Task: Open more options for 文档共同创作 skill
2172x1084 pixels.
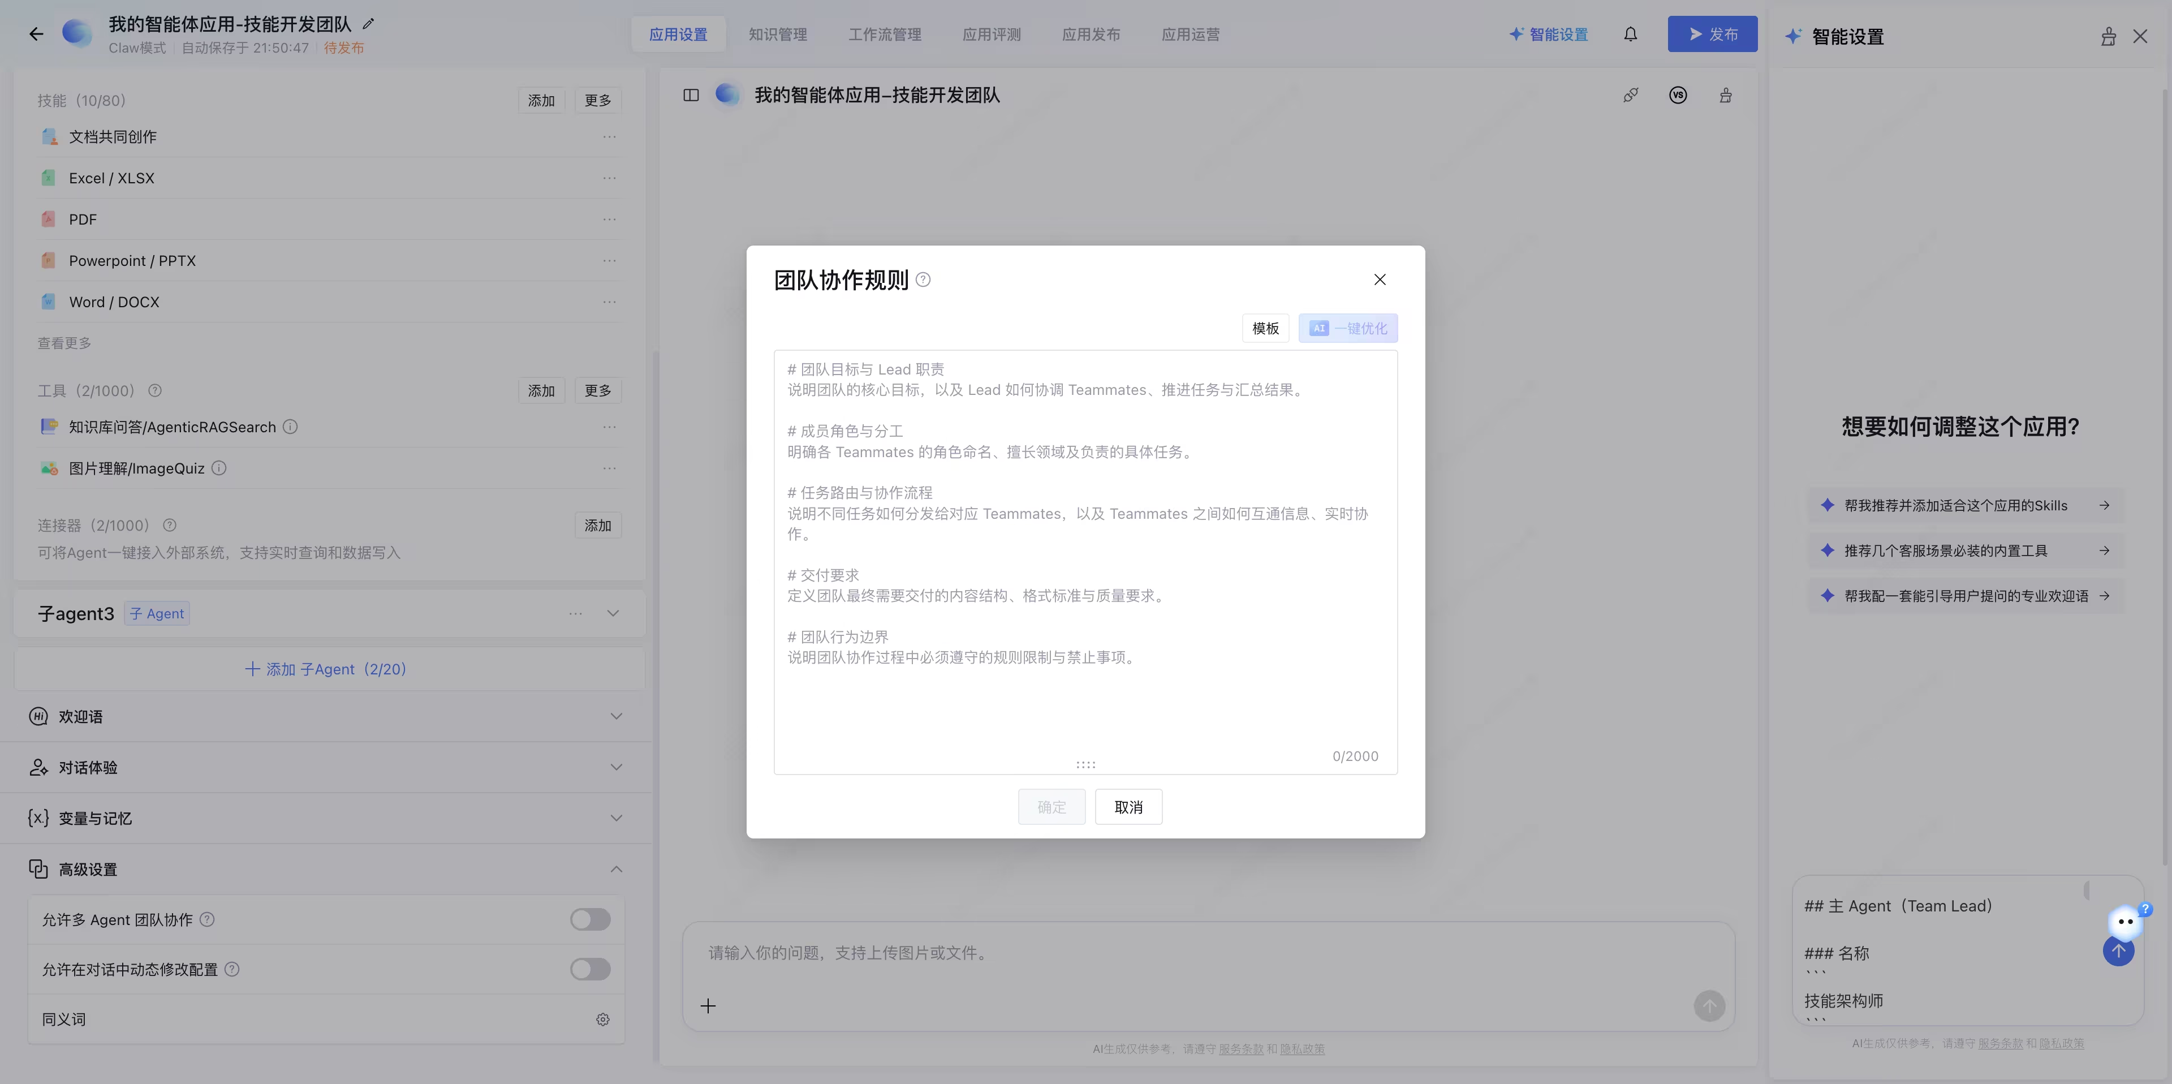Action: [x=609, y=137]
